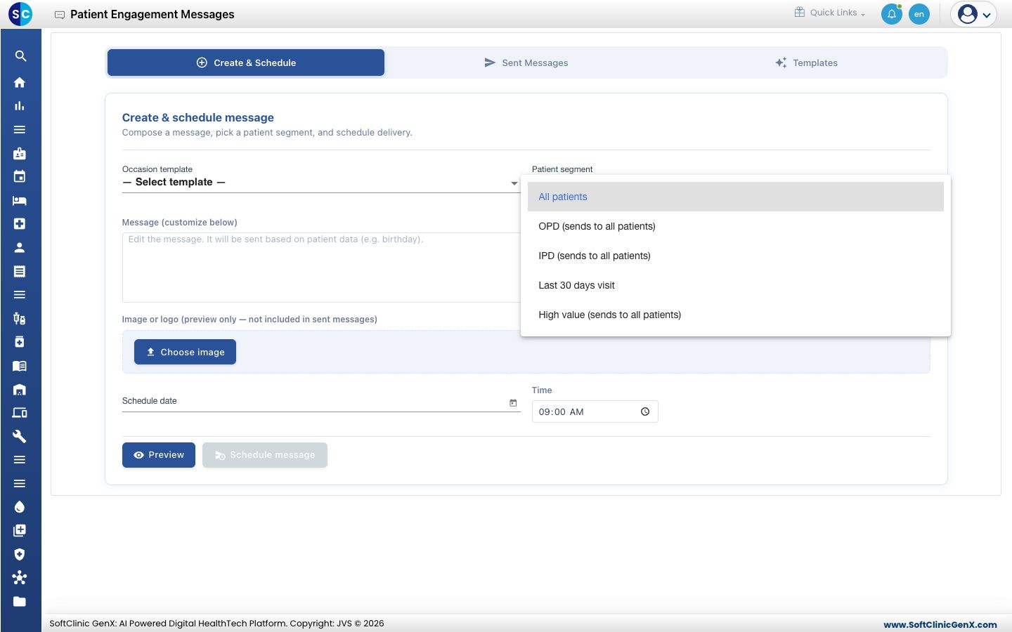1012x632 pixels.
Task: Open the devices sidebar icon
Action: coord(20,413)
